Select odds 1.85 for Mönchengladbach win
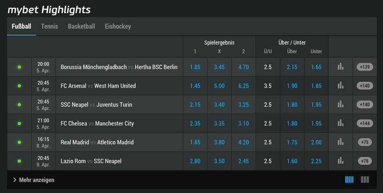The width and height of the screenshot is (383, 193). click(x=195, y=67)
